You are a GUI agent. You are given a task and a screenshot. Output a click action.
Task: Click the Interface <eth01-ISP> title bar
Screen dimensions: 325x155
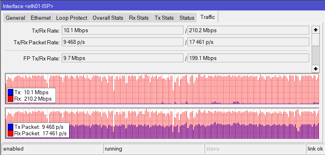click(162, 6)
